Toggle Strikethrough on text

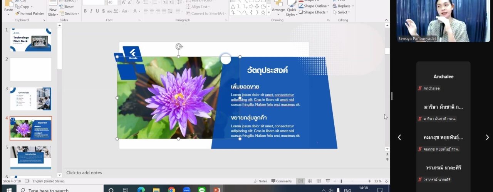[x=109, y=11]
